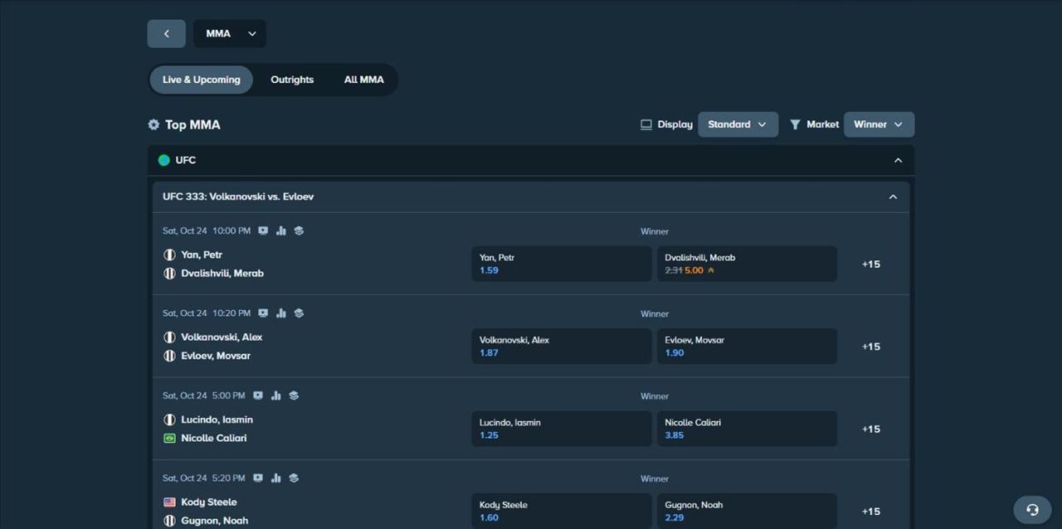Show +15 more markets for Volkanovski vs Evloev

coord(871,347)
